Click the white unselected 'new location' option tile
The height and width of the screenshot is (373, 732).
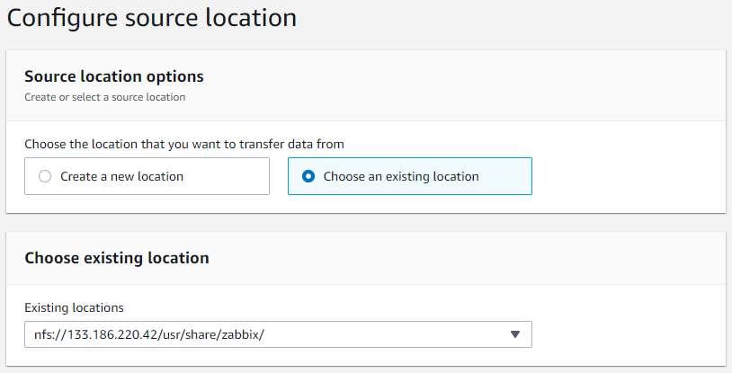(147, 176)
